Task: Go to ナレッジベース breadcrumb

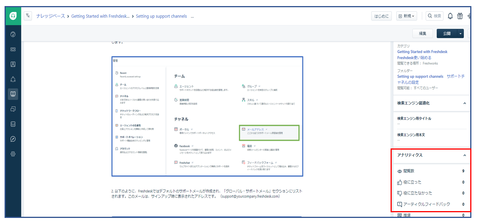Action: pyautogui.click(x=51, y=16)
